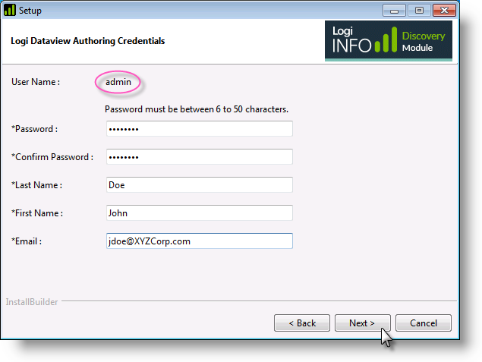Screen dimensions: 482x362
Task: Go back with the < Back button
Action: pyautogui.click(x=302, y=323)
